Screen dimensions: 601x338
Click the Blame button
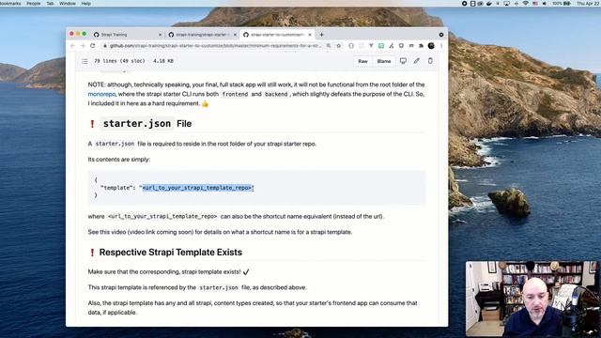(x=384, y=61)
